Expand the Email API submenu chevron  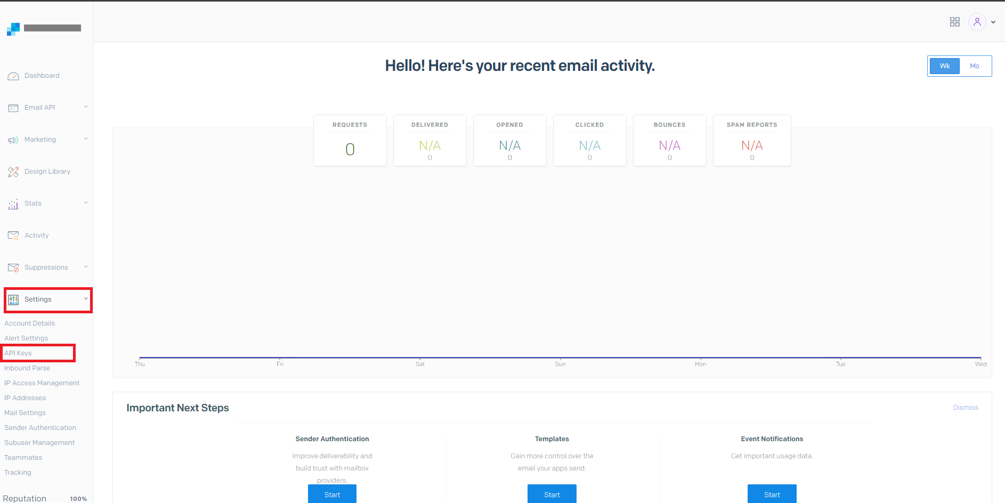(86, 107)
